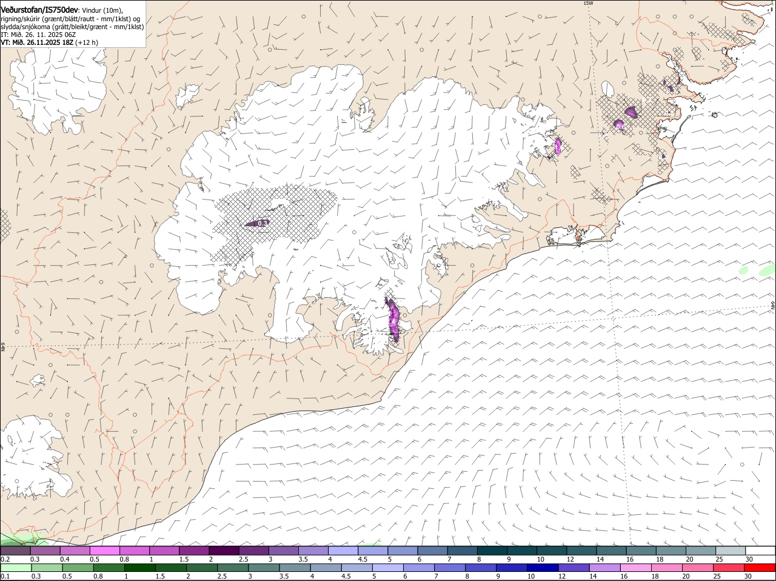Select the lower scale swatch between 0.1 and 0.3

15,568
